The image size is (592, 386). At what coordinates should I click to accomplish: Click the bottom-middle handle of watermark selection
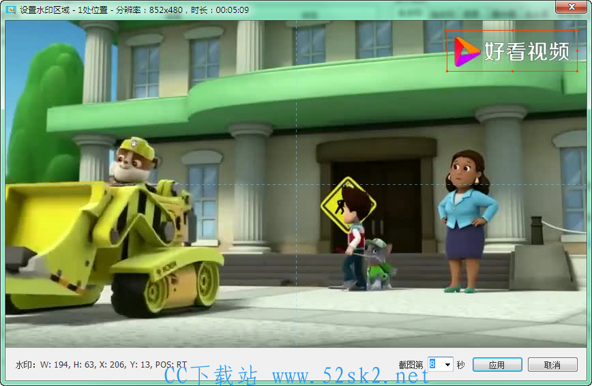[x=512, y=71]
